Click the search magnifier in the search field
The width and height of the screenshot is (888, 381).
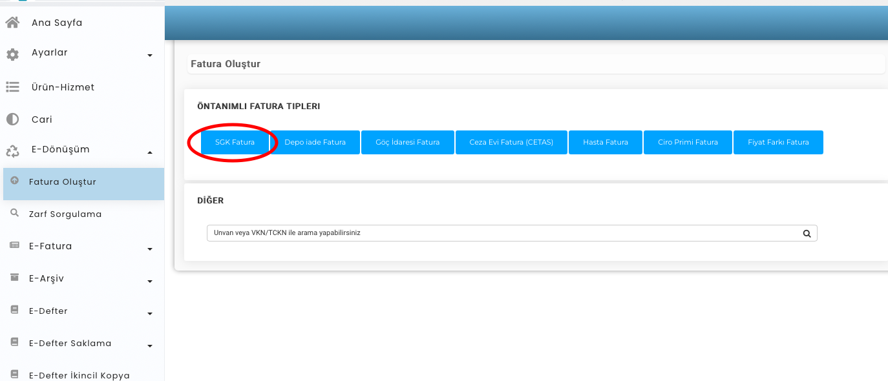[x=807, y=234]
